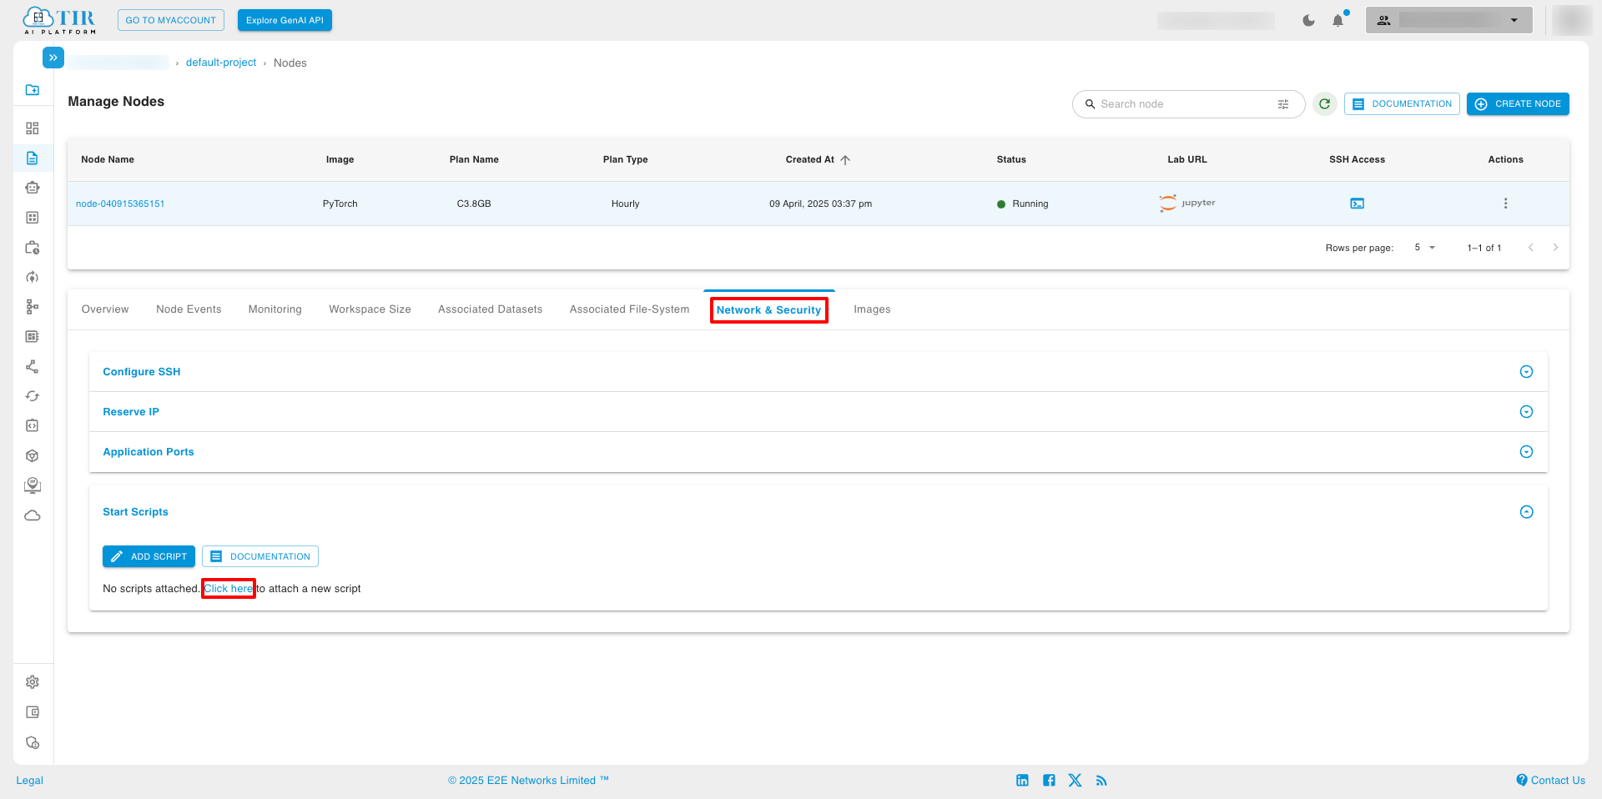The width and height of the screenshot is (1602, 799).
Task: Open the X (Twitter) footer icon
Action: click(x=1075, y=781)
